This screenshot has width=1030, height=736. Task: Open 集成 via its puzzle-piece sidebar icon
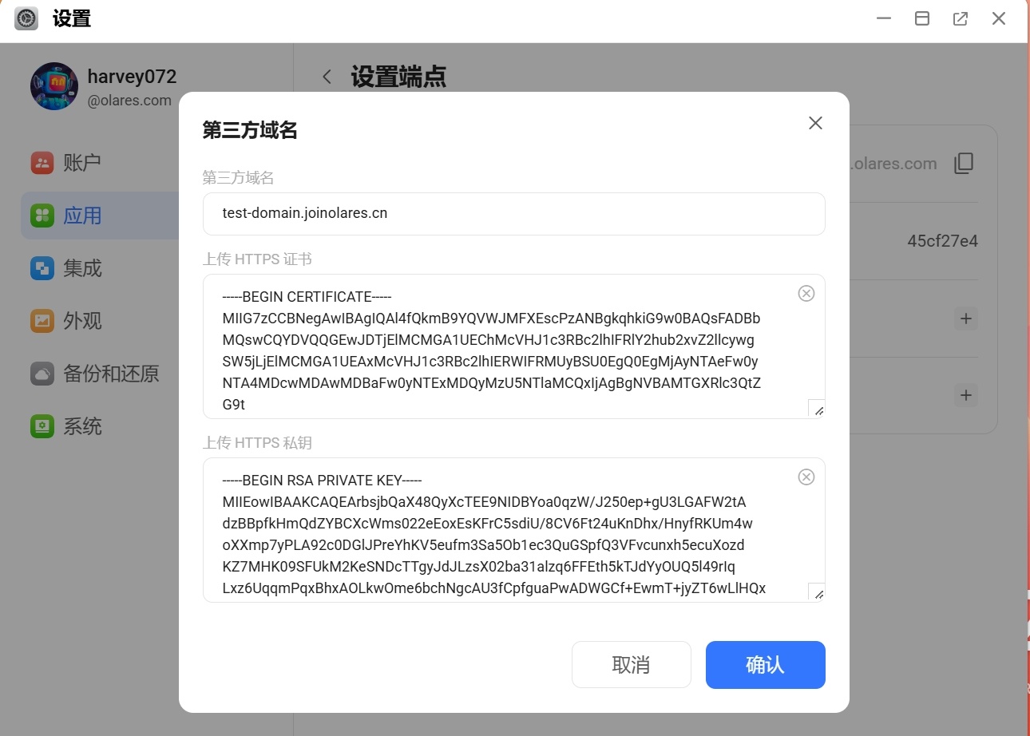43,267
